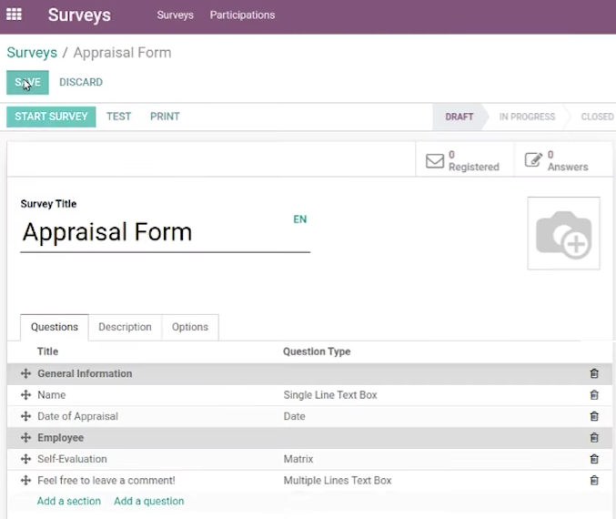Open the Registered envelope stat button
Image resolution: width=616 pixels, height=519 pixels.
coord(464,160)
